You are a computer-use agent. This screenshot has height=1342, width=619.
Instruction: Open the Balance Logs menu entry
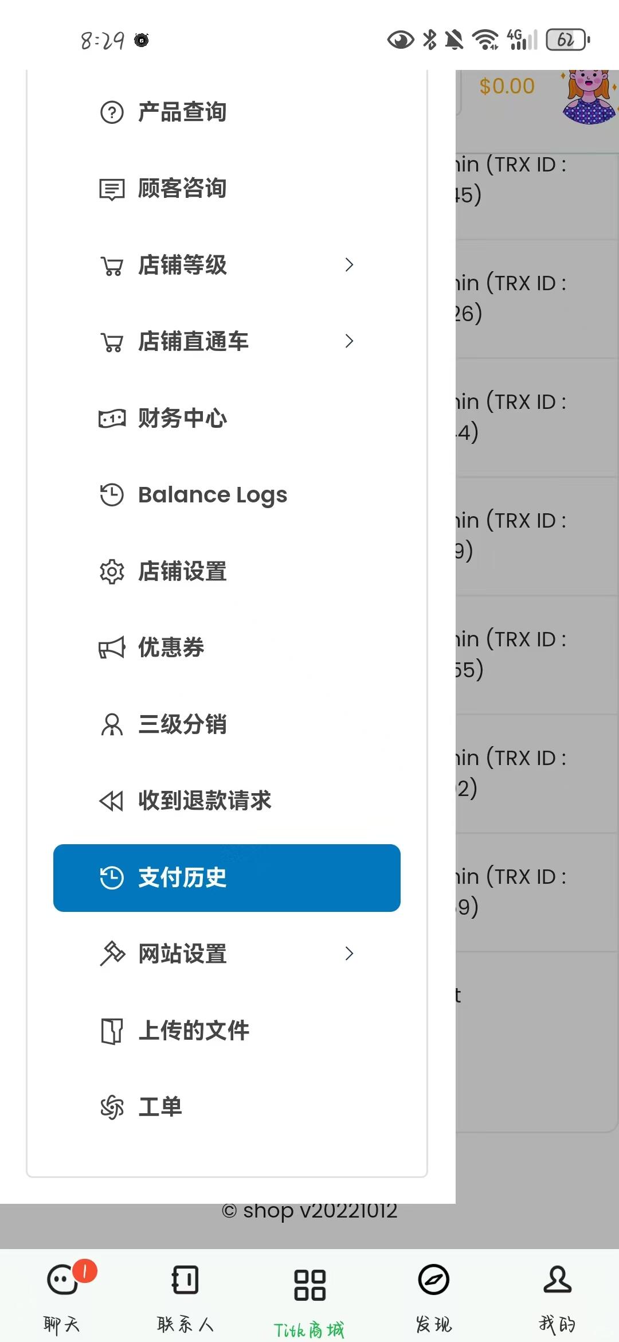tap(227, 495)
